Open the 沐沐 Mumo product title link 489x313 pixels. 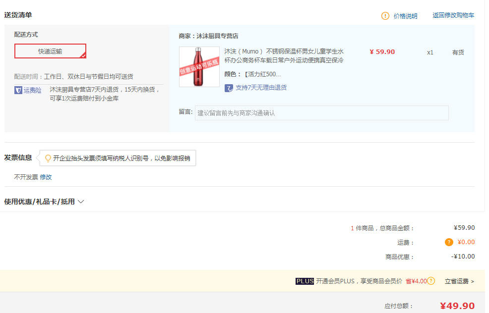(284, 56)
